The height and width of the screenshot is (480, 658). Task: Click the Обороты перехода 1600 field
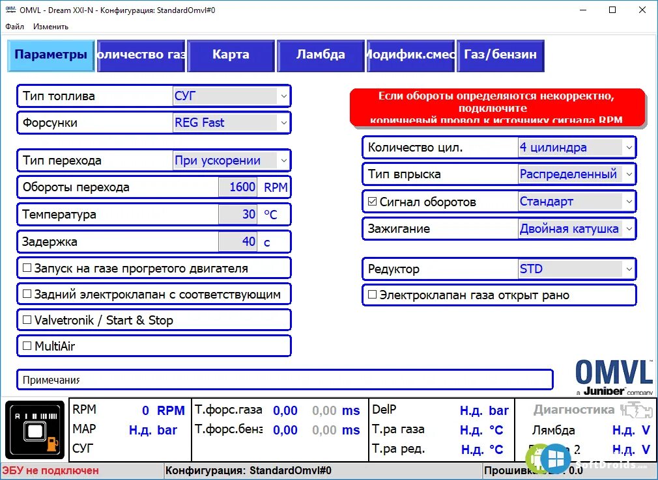click(238, 187)
